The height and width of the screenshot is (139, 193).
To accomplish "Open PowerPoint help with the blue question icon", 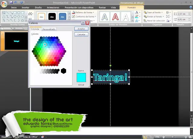I will (x=191, y=7).
